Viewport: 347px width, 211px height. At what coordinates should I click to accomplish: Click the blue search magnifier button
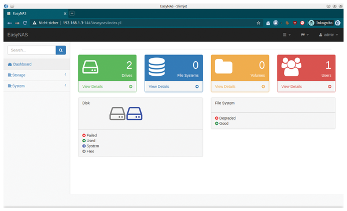(61, 50)
